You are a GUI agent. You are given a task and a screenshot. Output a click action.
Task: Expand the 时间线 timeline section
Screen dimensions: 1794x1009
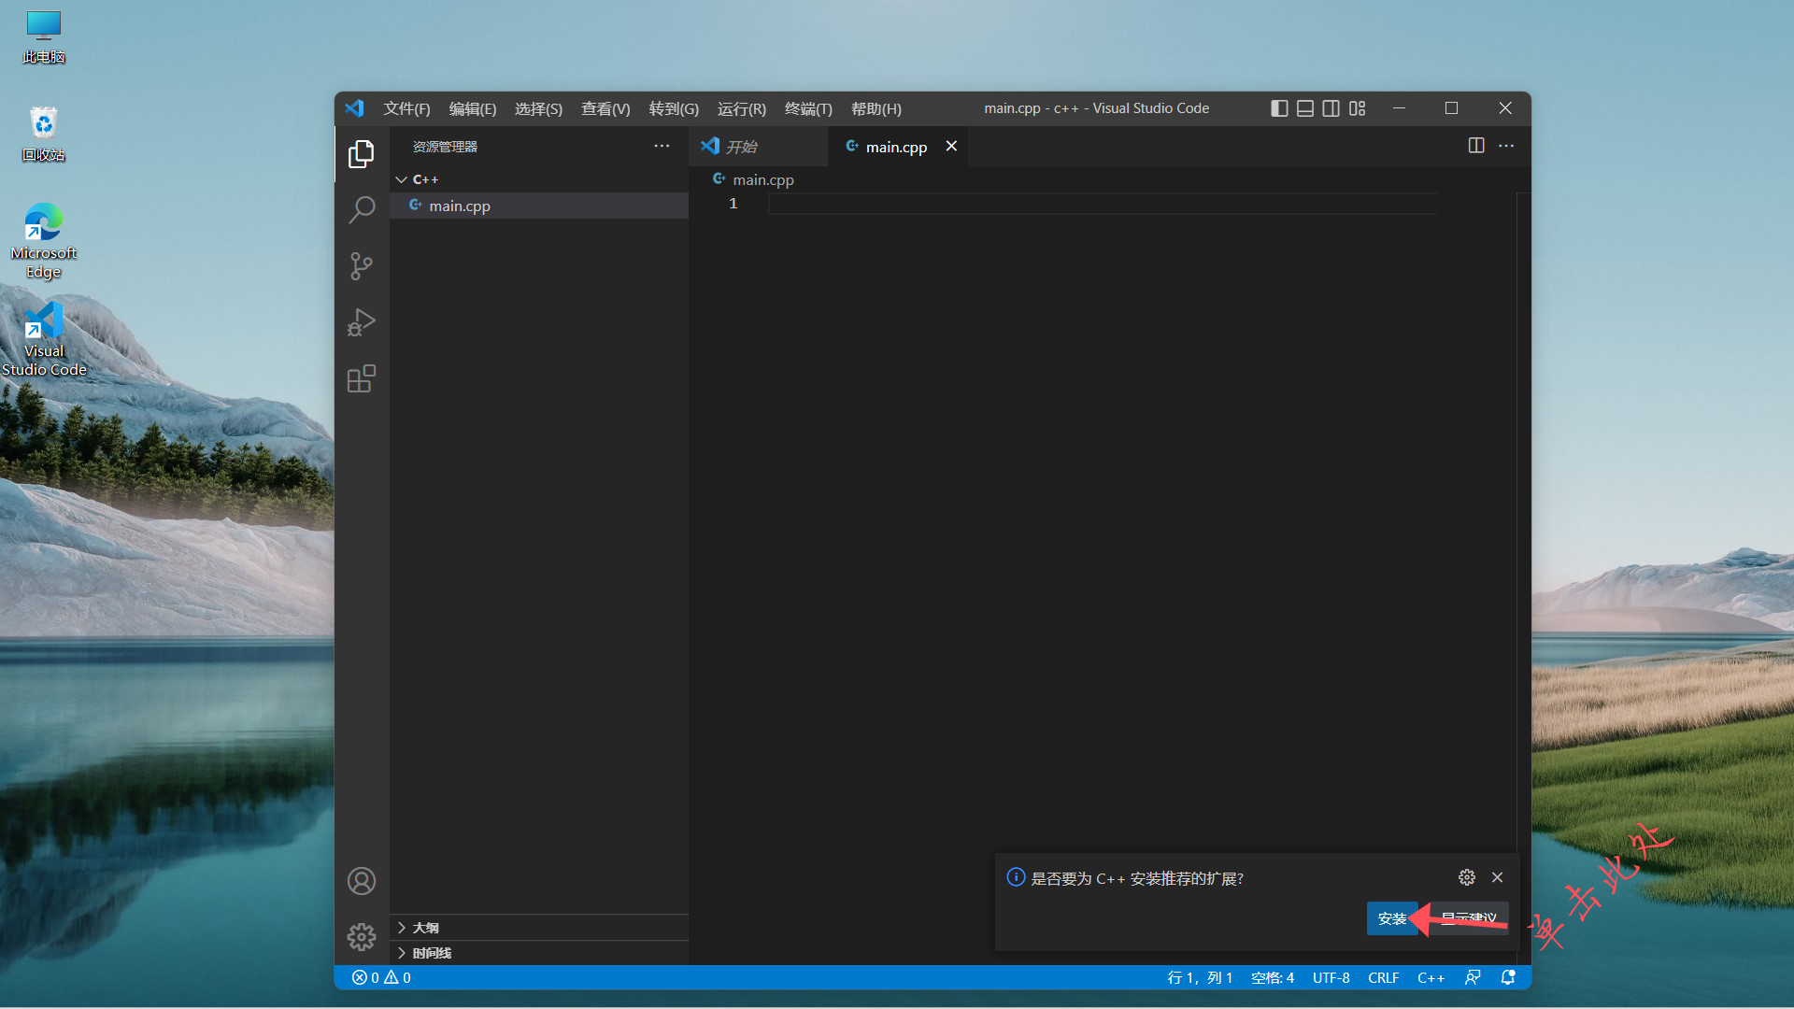(431, 953)
